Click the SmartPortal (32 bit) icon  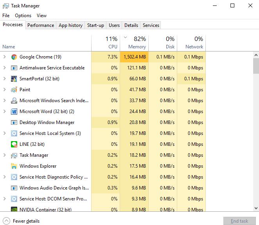(x=14, y=79)
